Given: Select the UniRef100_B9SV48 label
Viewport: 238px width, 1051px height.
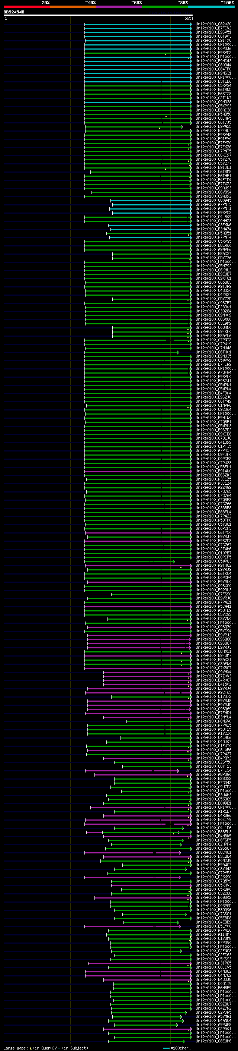Looking at the screenshot, I should point(213,135).
